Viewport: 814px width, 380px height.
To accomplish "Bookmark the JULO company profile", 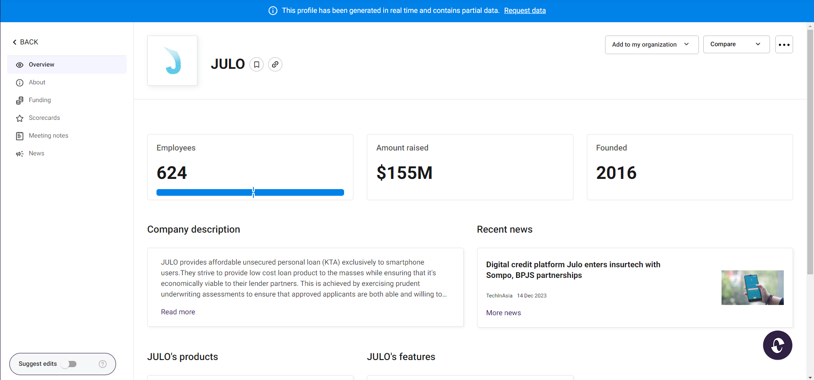I will click(257, 64).
